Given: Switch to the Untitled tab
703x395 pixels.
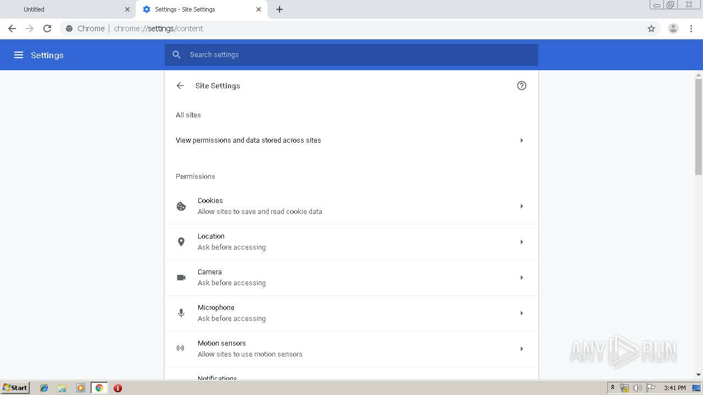Looking at the screenshot, I should (x=68, y=9).
